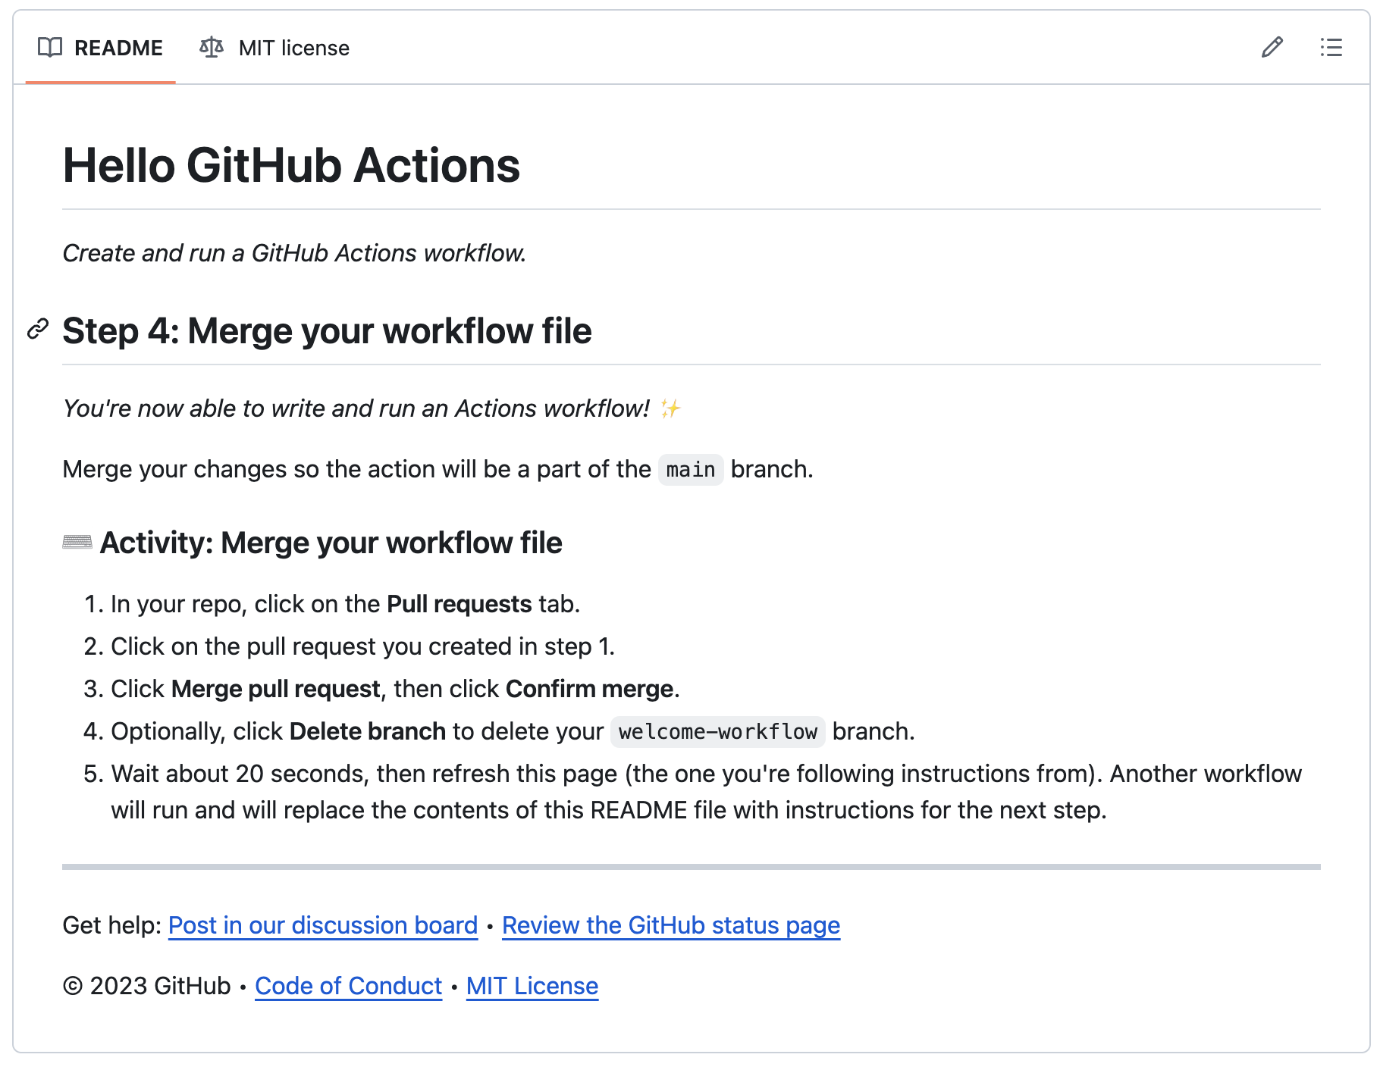Image resolution: width=1380 pixels, height=1070 pixels.
Task: Open the MIT License footer link
Action: pyautogui.click(x=532, y=986)
